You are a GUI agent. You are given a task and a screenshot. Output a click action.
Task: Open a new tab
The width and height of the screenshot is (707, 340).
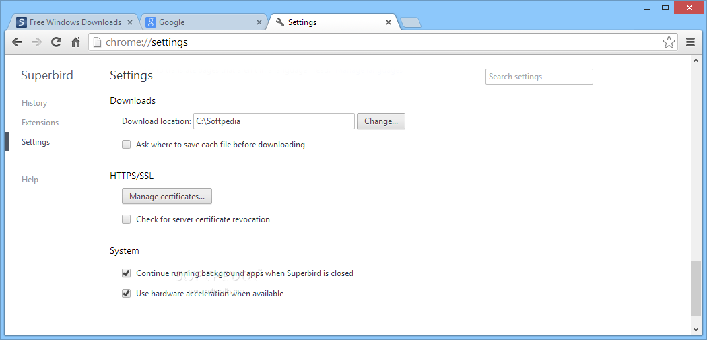coord(410,22)
